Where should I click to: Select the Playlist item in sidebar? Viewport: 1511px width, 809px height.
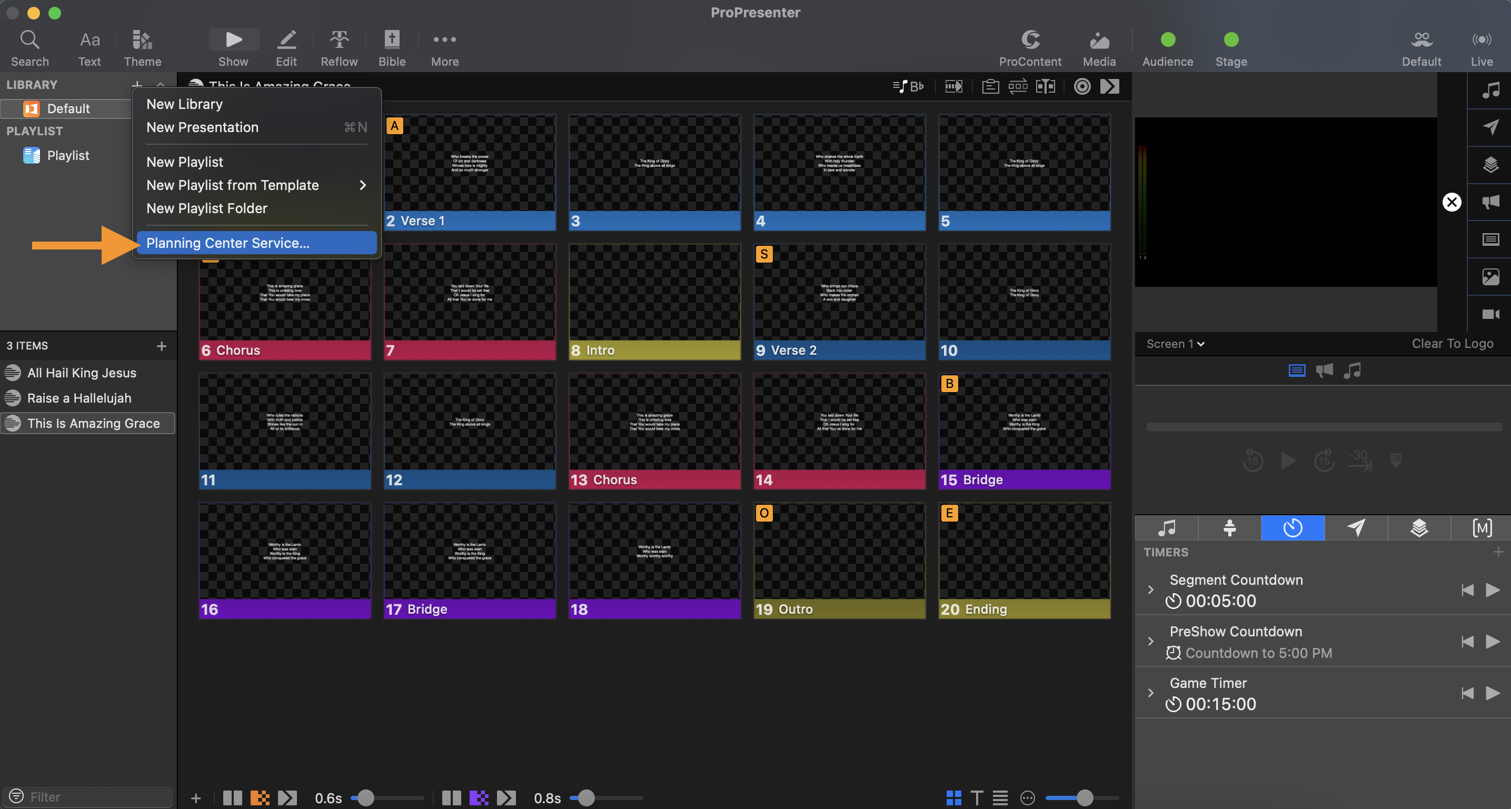(67, 155)
